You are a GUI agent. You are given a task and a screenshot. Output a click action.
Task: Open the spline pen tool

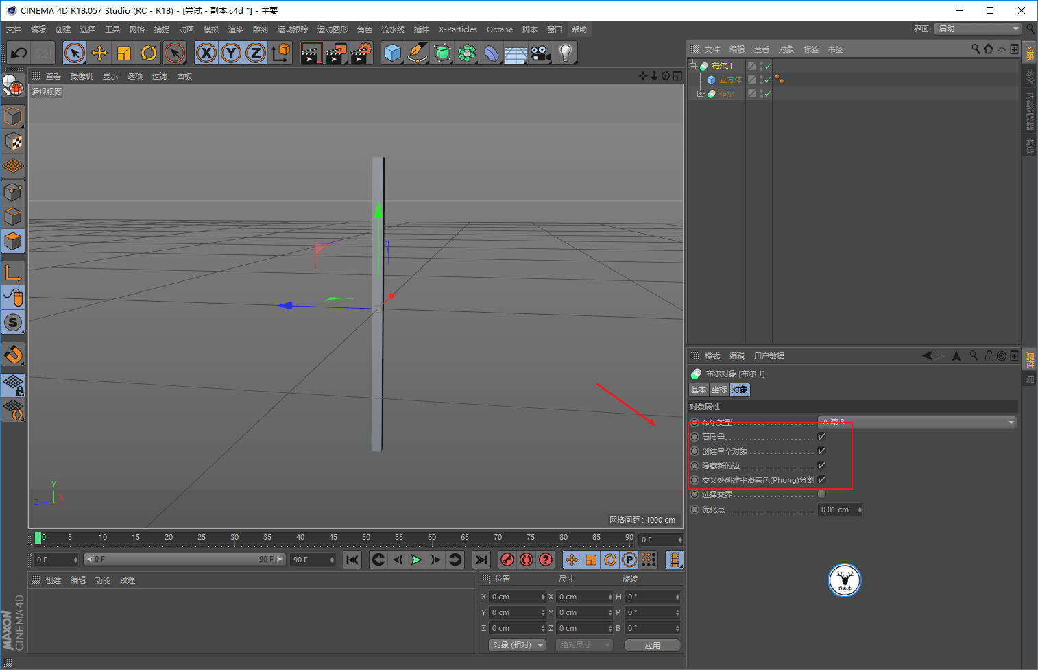click(x=418, y=53)
